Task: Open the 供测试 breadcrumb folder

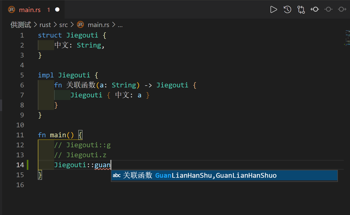Action: [x=21, y=25]
